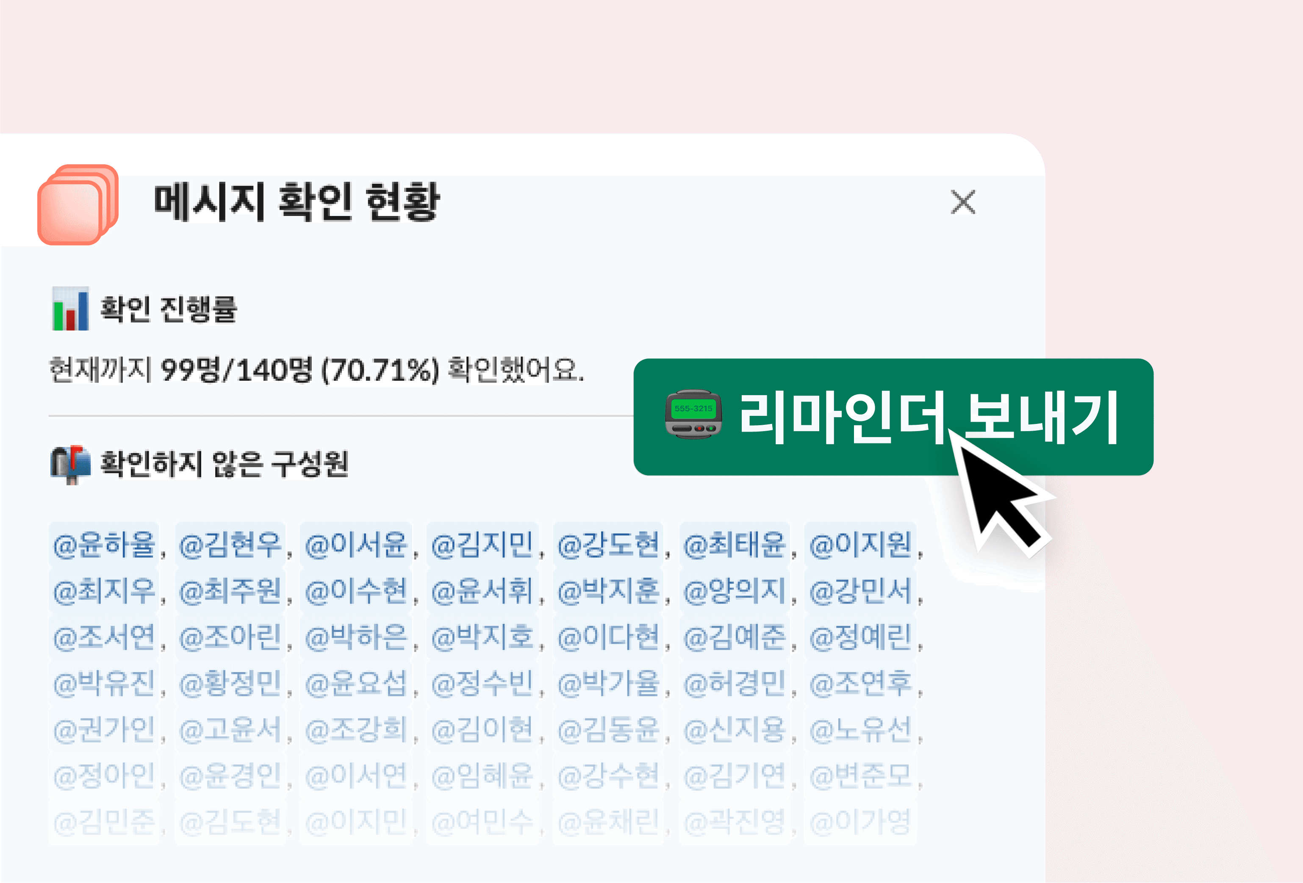
Task: Click the @박지훈 mention
Action: pyautogui.click(x=608, y=591)
